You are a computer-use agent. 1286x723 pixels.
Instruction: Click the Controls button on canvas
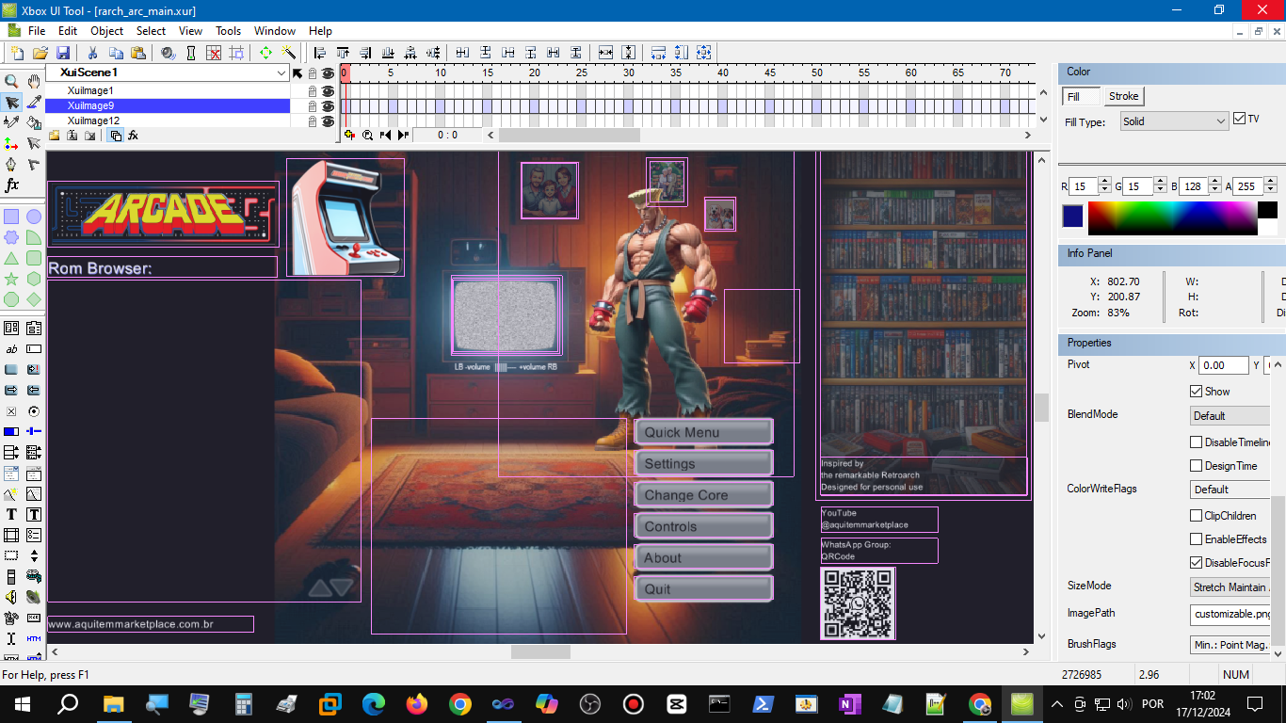(x=704, y=526)
